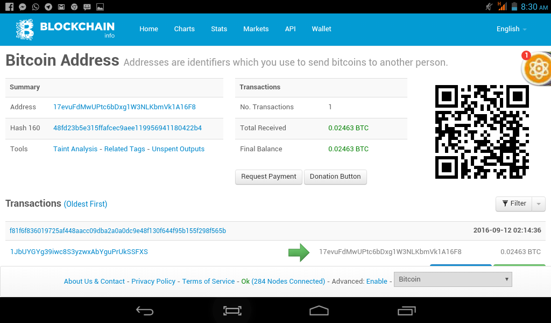Viewport: 551px width, 323px height.
Task: Toggle the Oldest First sort link
Action: pos(86,204)
